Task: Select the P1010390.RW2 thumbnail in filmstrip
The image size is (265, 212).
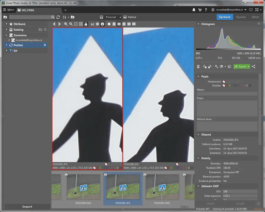Action: coord(83,187)
